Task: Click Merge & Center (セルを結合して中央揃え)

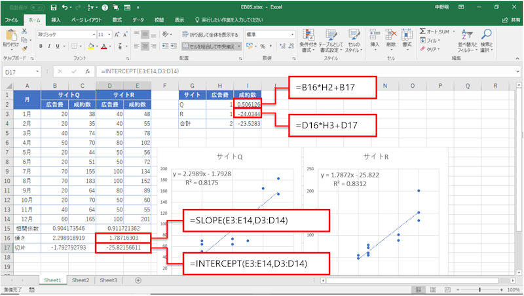Action: (211, 46)
